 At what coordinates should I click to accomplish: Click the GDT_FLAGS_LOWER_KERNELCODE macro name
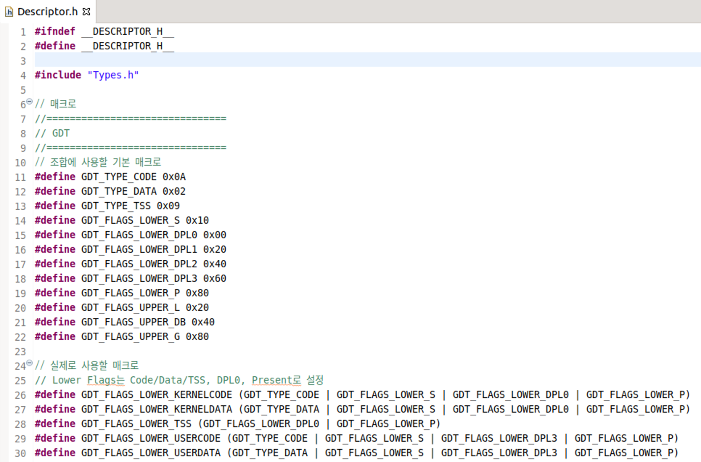pyautogui.click(x=156, y=395)
